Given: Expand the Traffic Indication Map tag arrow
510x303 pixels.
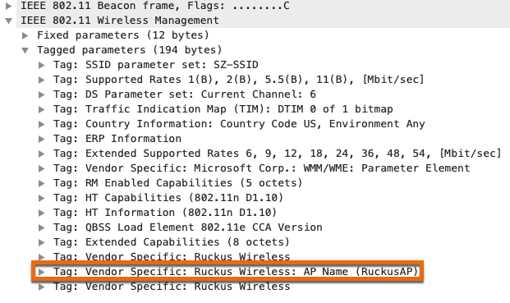Looking at the screenshot, I should coord(41,109).
